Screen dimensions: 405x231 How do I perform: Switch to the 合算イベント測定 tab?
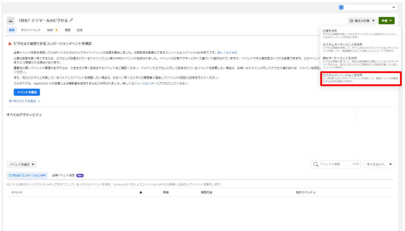pos(68,175)
